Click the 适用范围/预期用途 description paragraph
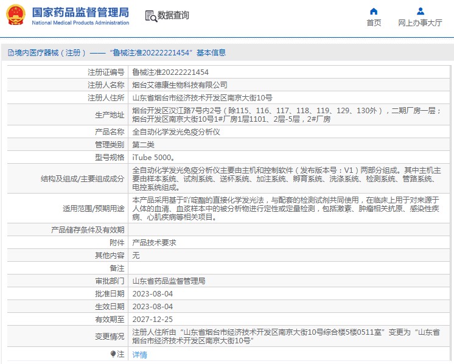 [x=286, y=209]
